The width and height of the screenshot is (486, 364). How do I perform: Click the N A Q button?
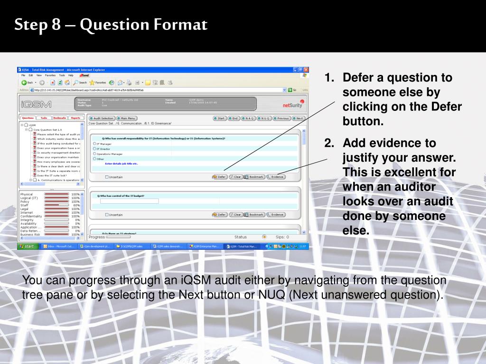pyautogui.click(x=248, y=118)
